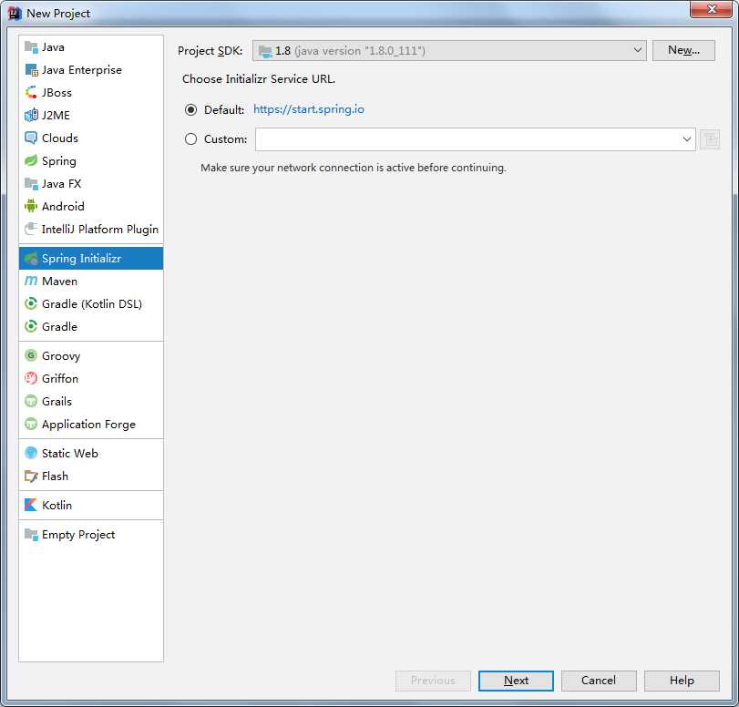Select Groovy label in project list
Image resolution: width=739 pixels, height=707 pixels.
tap(61, 356)
